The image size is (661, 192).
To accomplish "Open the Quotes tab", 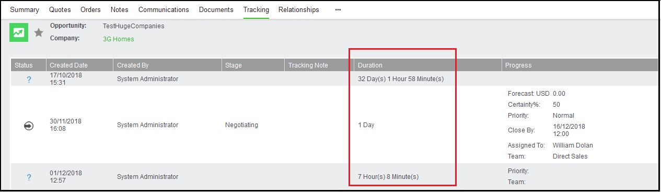I will pos(60,10).
